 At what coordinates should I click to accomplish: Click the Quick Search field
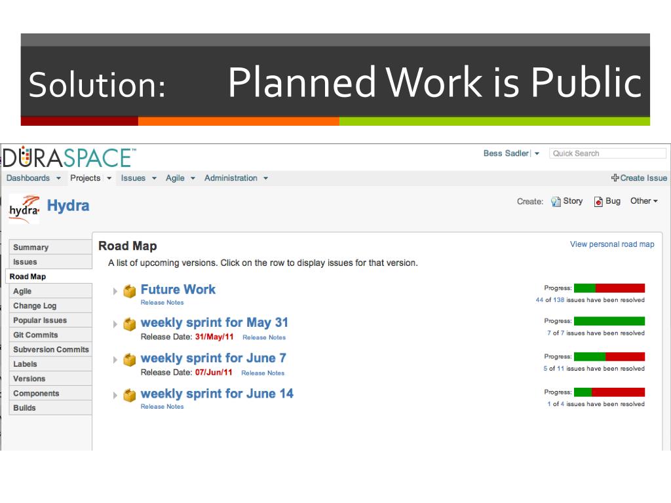607,153
